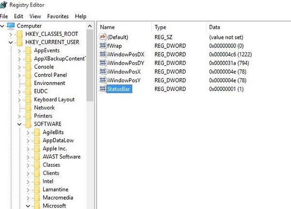
Task: Collapse the SOFTWARE key branch
Action: click(19, 124)
